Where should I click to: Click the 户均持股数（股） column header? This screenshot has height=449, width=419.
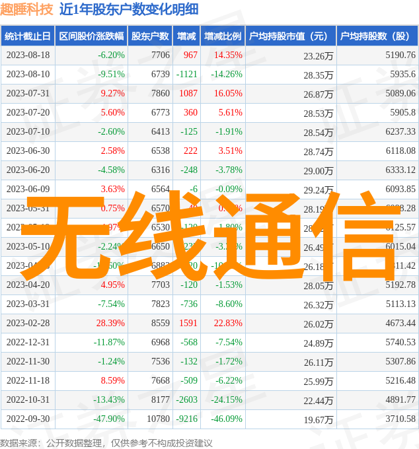377,36
